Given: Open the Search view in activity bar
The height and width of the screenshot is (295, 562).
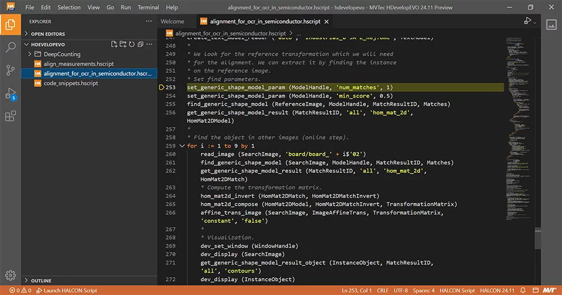Looking at the screenshot, I should tap(10, 47).
